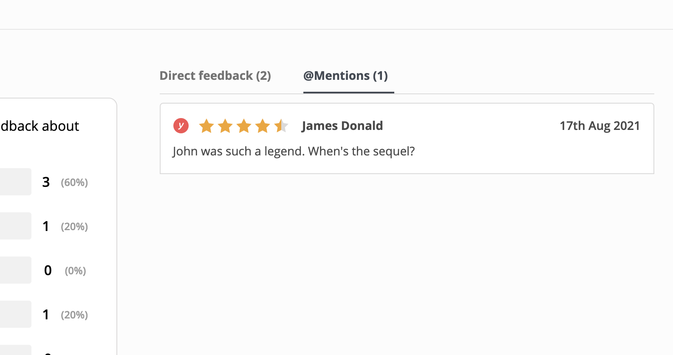The width and height of the screenshot is (673, 355).
Task: Click the 17th Aug 2021 date
Action: 599,126
